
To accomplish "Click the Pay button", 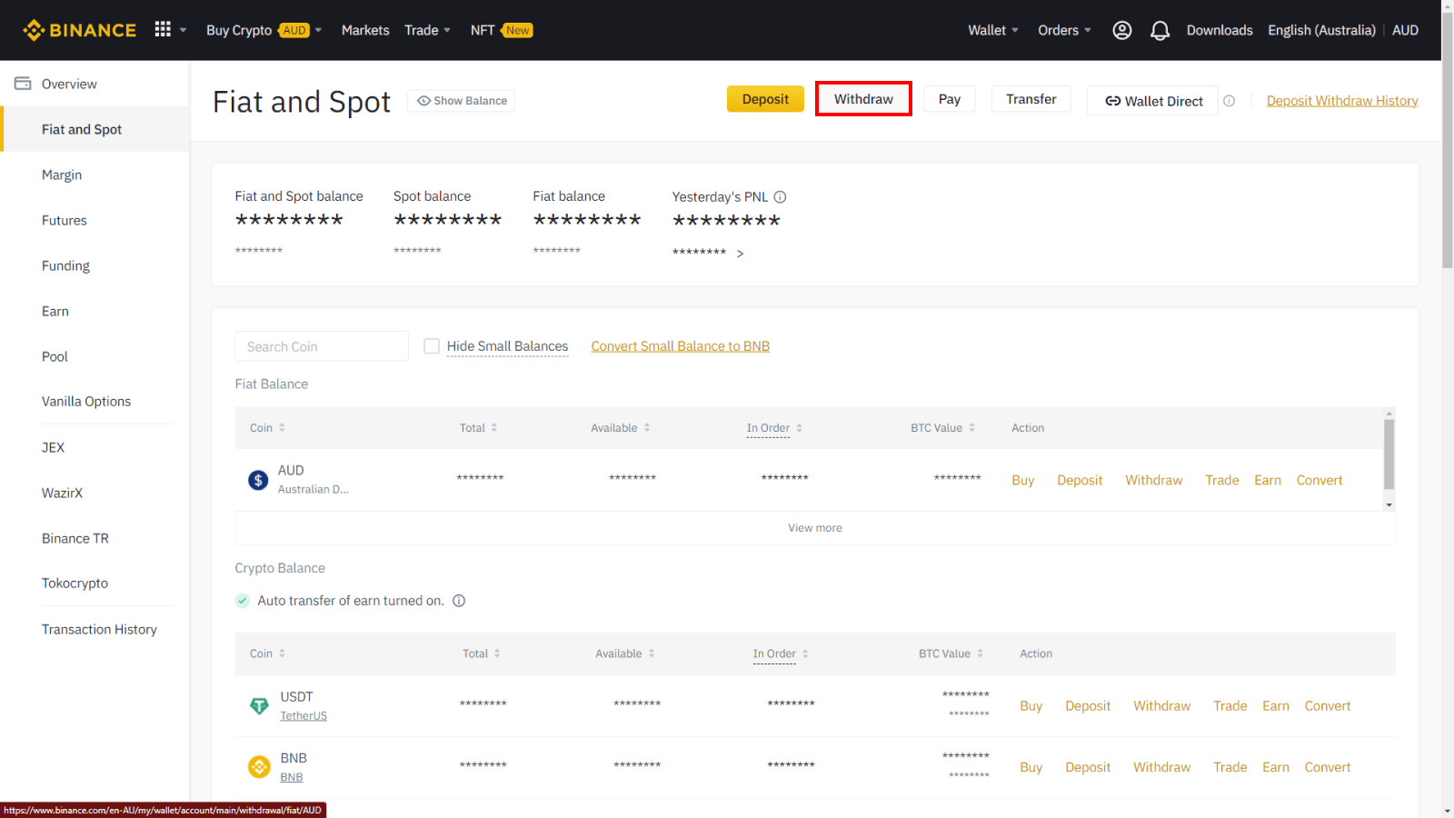I will click(950, 99).
